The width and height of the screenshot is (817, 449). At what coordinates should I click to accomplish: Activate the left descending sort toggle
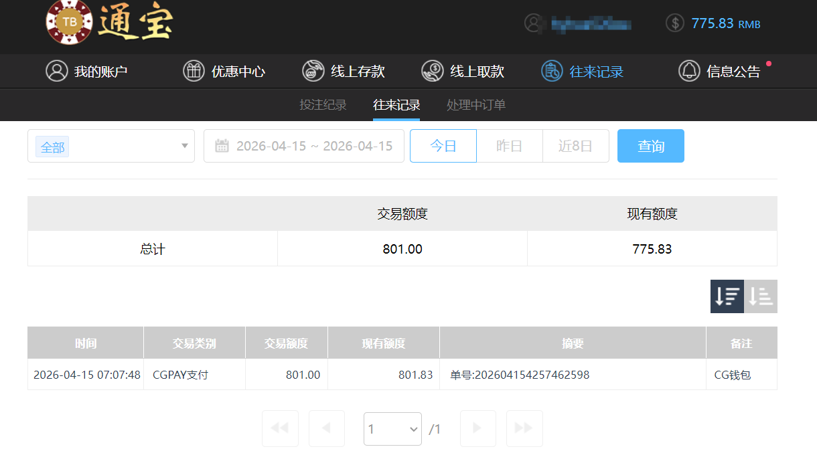tap(727, 296)
